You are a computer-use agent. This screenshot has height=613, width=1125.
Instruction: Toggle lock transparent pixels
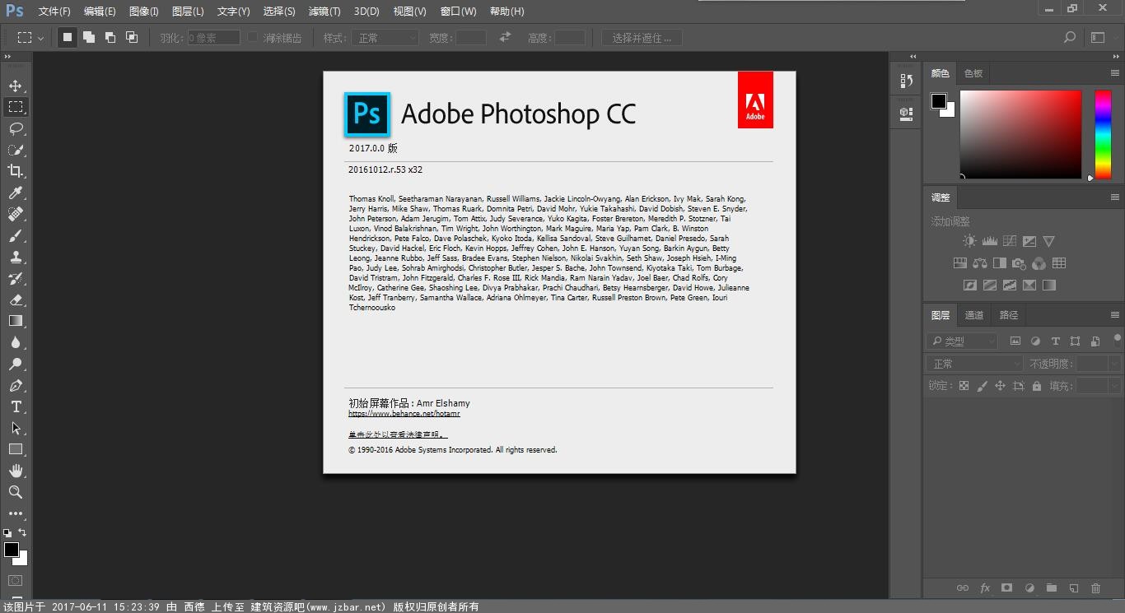coord(964,385)
